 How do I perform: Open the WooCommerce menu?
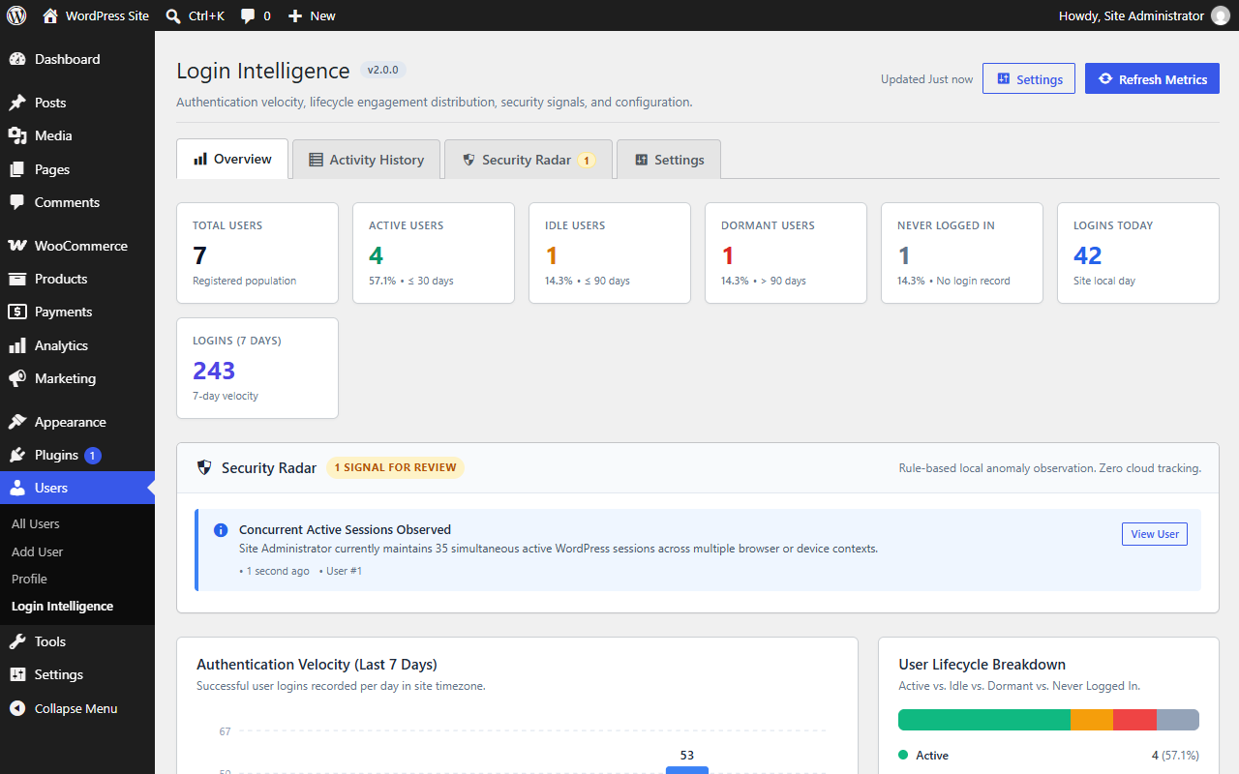tap(77, 246)
